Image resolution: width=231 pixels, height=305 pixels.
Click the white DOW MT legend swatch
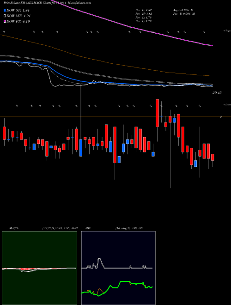click(x=5, y=16)
